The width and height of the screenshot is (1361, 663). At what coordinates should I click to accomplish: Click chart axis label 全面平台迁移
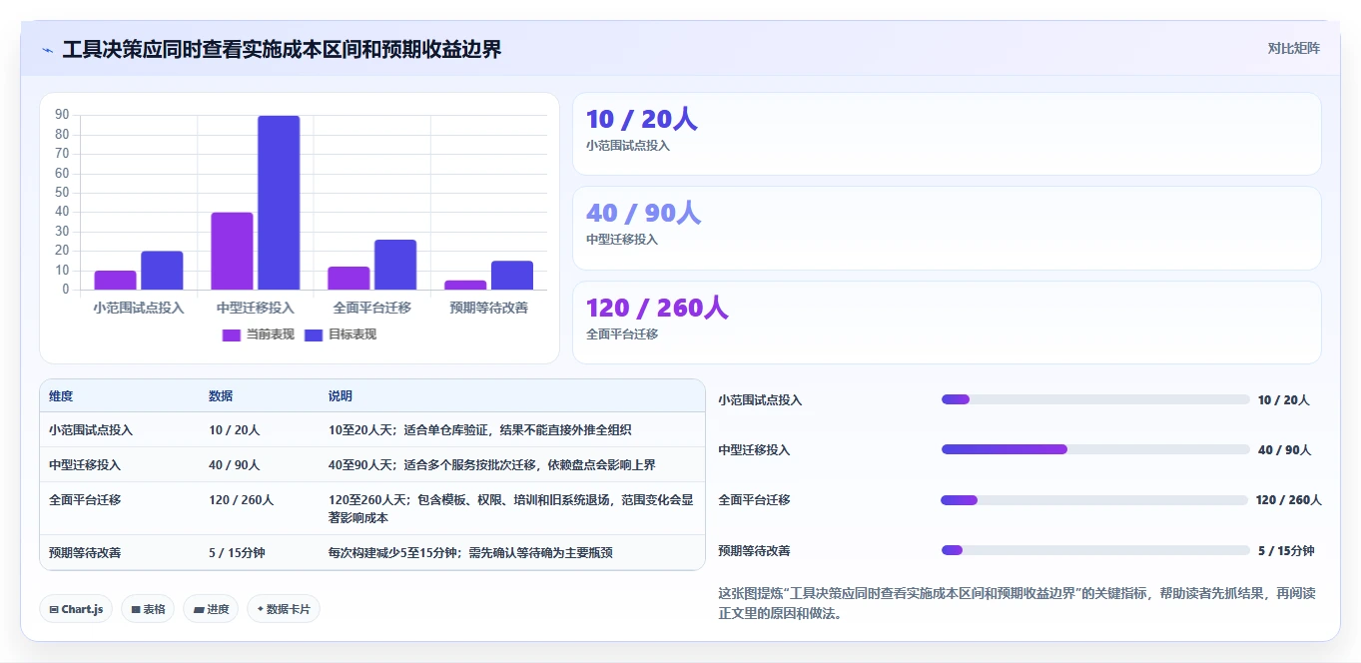[372, 308]
